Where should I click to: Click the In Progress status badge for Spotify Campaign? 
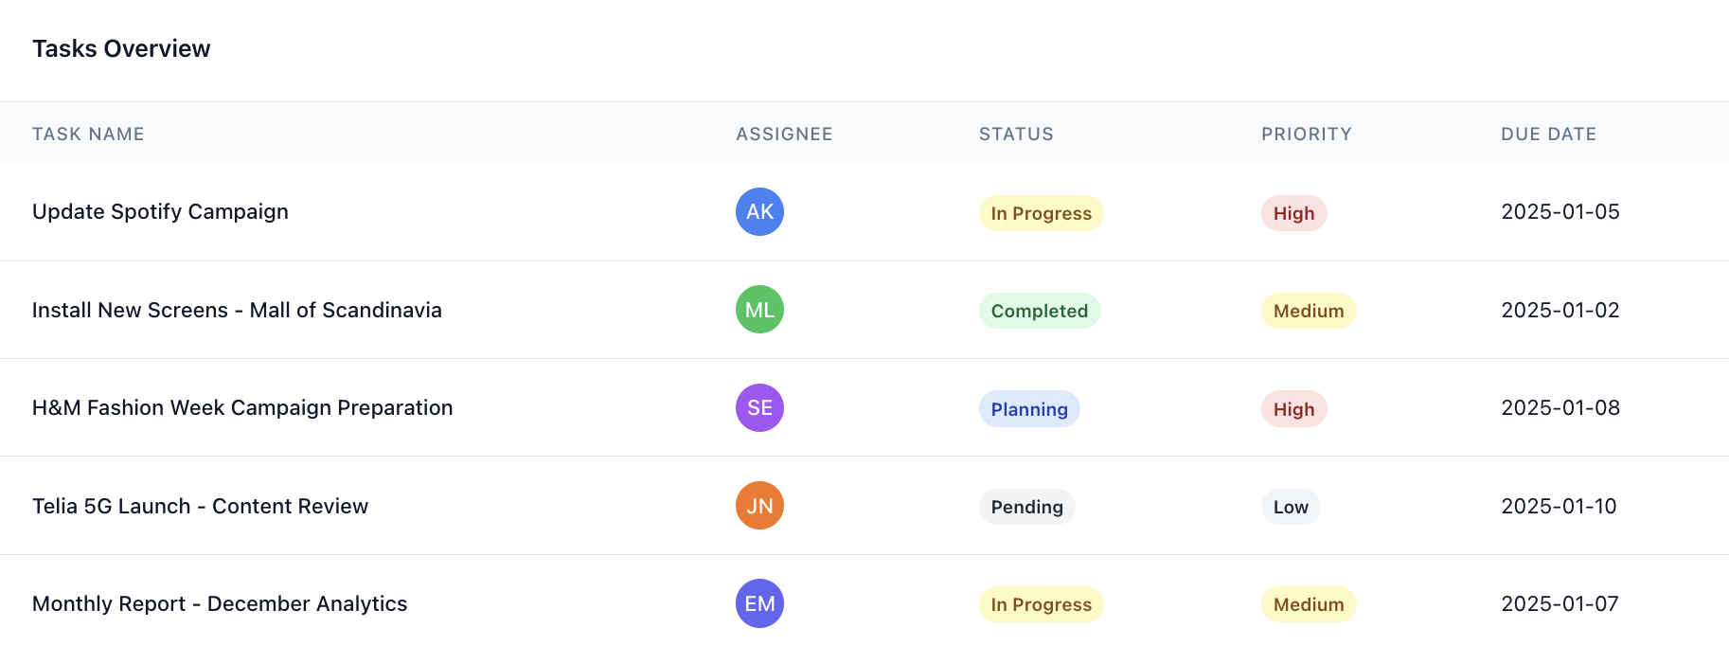[1040, 213]
